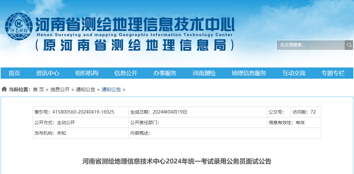Screen dimensions: 354x174
Task: Click the search magnifier icon
Action: click(x=349, y=45)
